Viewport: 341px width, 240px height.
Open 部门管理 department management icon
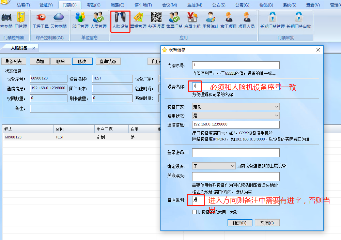pos(80,20)
